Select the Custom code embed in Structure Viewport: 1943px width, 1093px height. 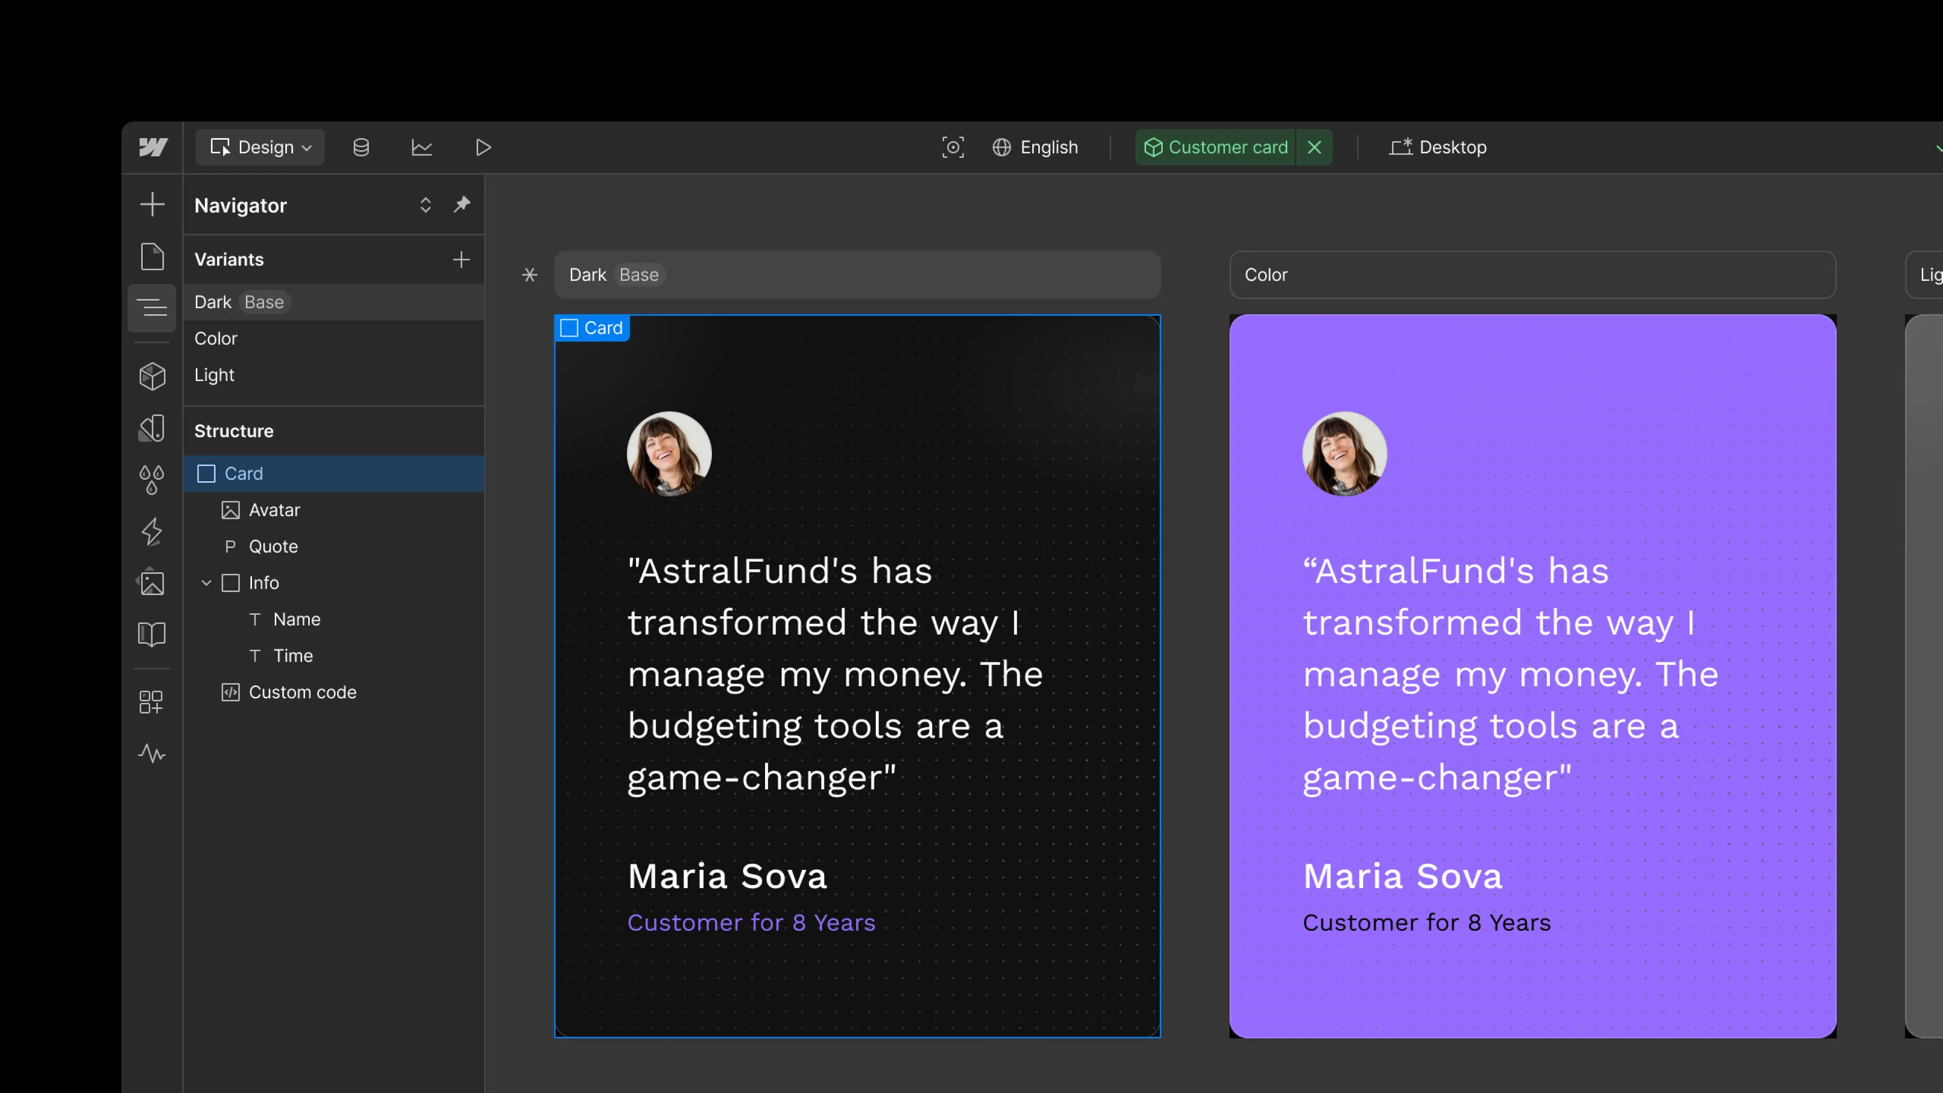[334, 692]
